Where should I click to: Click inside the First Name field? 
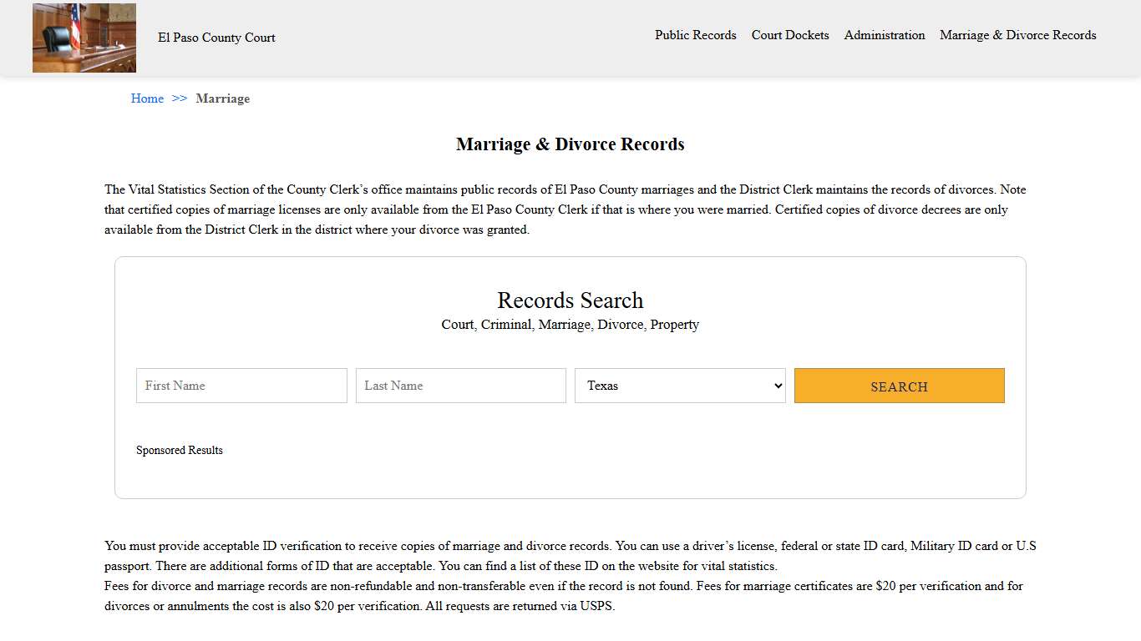coord(241,386)
